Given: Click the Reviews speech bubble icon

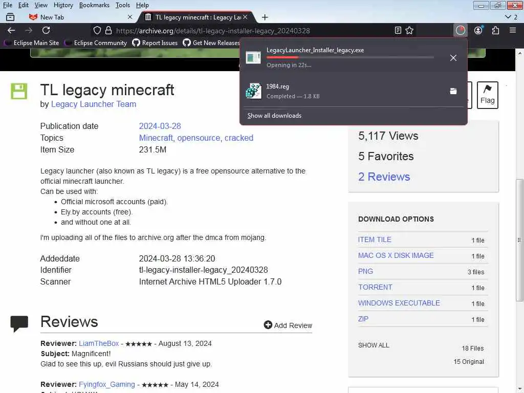Looking at the screenshot, I should pos(19,323).
